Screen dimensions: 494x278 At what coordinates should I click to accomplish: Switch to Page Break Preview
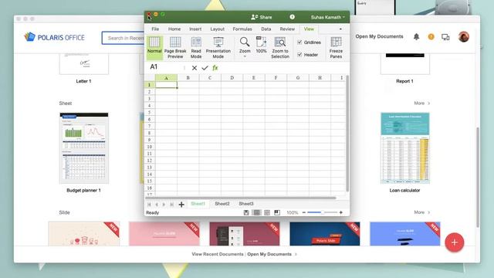pyautogui.click(x=175, y=42)
